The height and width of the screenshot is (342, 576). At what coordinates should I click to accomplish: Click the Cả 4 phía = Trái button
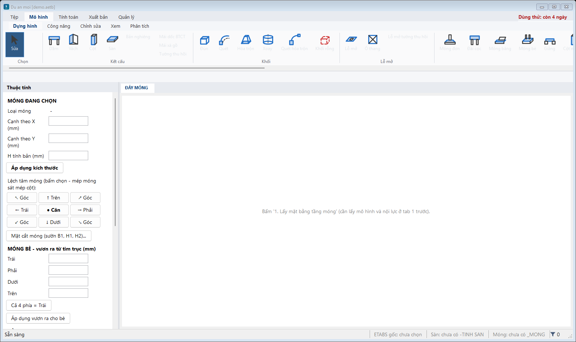pos(29,305)
